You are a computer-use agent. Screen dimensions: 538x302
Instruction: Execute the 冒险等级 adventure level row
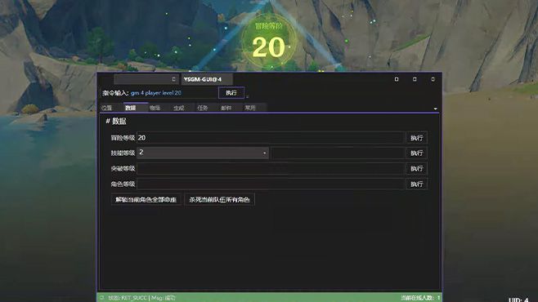416,138
